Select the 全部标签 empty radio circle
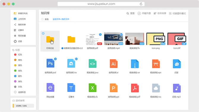Viewport: 199px width, 112px height. point(15,92)
